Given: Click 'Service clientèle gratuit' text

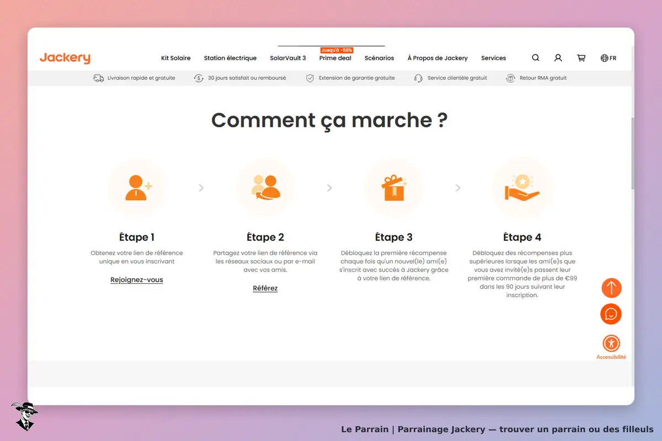Looking at the screenshot, I should 457,78.
